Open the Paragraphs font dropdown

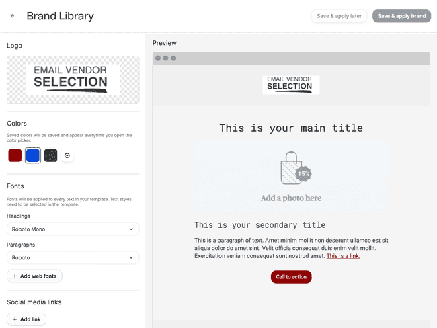point(73,258)
